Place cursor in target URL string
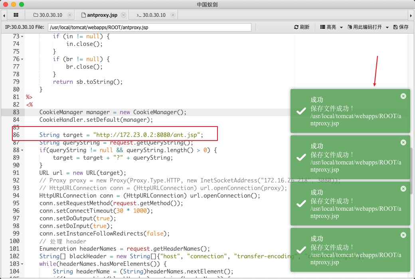 coord(146,135)
